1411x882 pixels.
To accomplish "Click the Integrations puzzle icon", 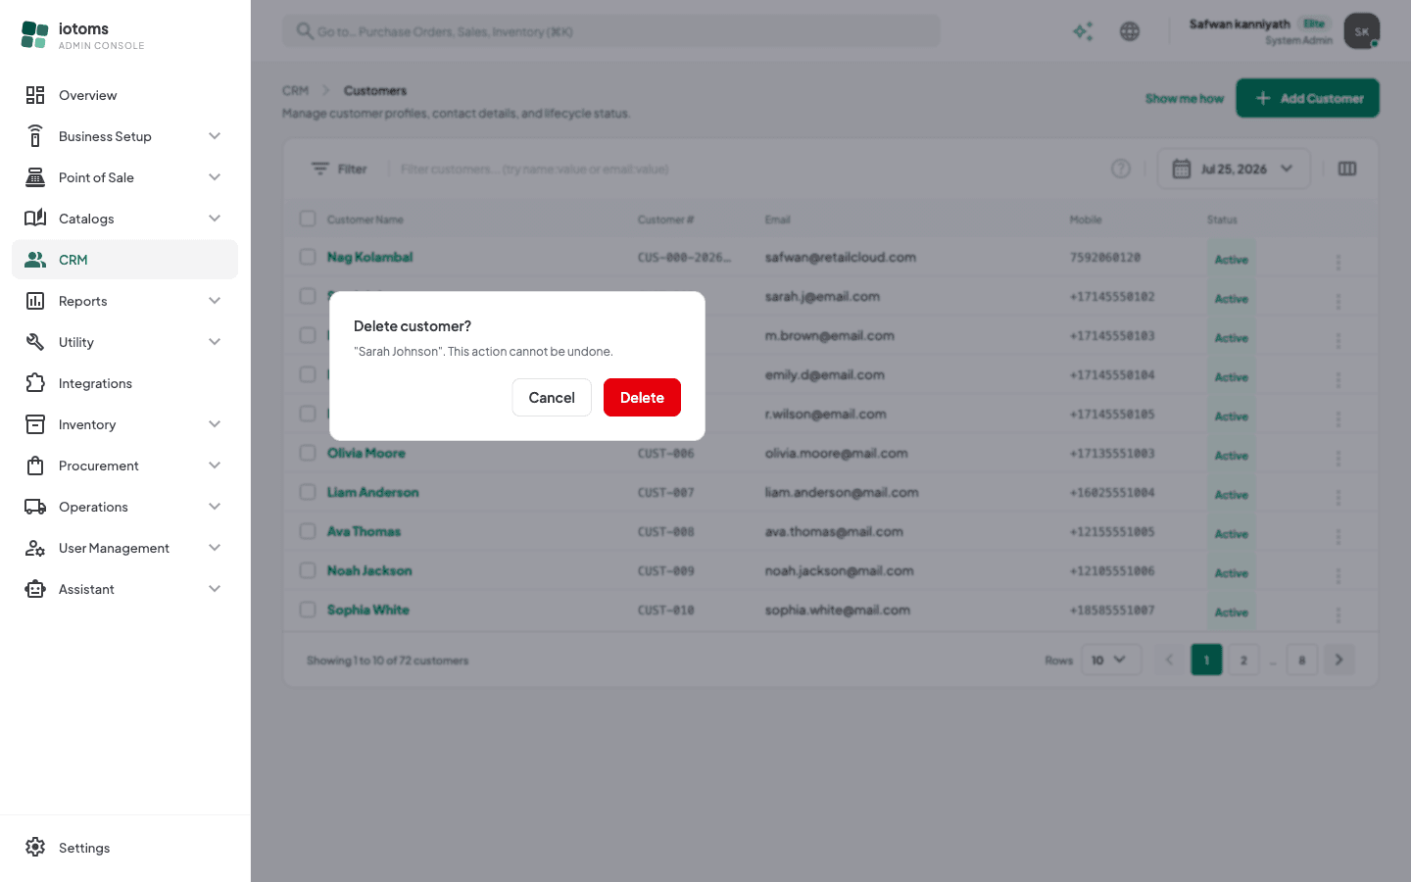I will tap(35, 383).
